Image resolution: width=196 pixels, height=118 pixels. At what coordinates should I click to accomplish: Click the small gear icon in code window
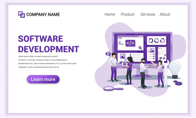[140, 48]
